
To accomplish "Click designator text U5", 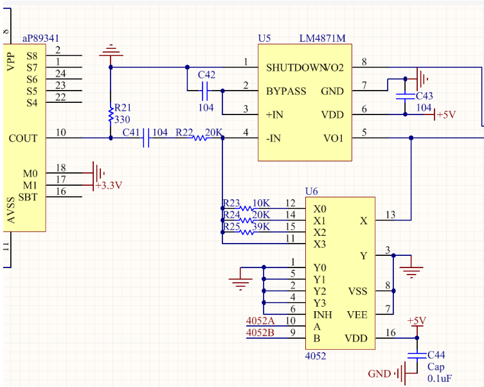I will (x=265, y=39).
